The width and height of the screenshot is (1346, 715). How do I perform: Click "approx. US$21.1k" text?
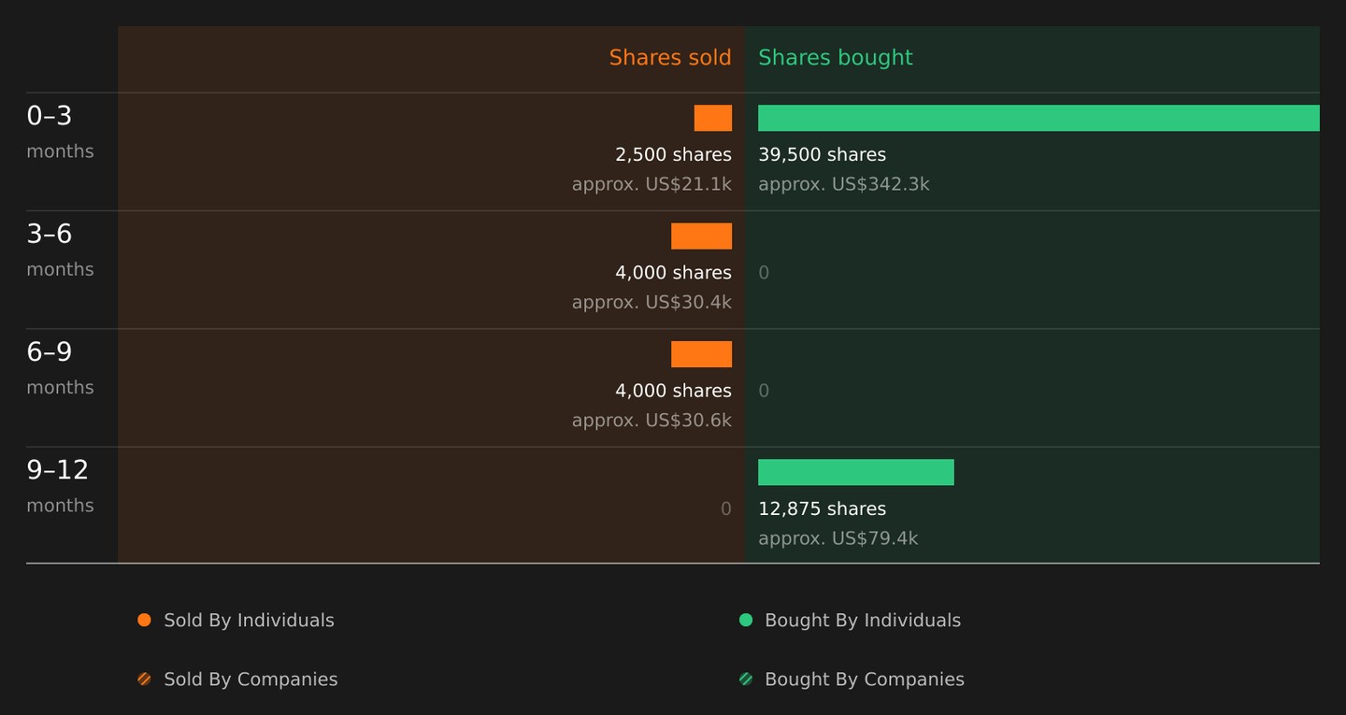[x=652, y=184]
